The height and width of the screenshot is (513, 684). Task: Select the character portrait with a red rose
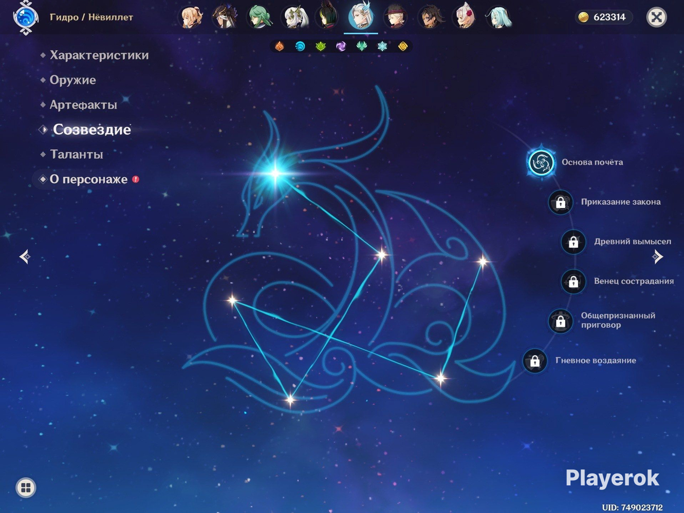tap(464, 17)
